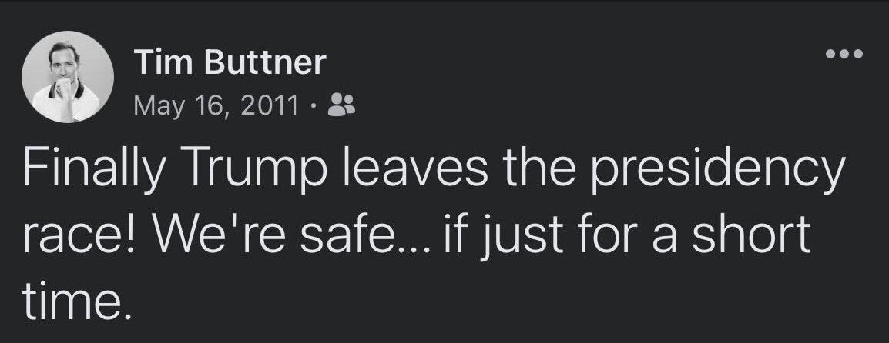
Task: Click the word "Trump" in the post
Action: tap(253, 168)
